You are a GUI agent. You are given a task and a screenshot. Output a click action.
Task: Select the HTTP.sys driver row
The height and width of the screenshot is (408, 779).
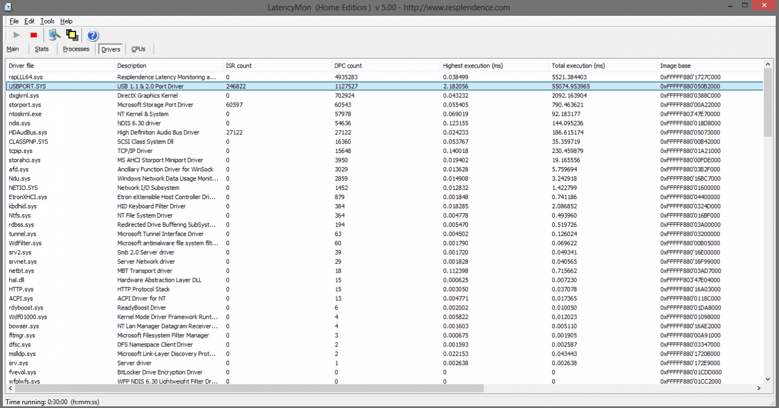pos(385,289)
